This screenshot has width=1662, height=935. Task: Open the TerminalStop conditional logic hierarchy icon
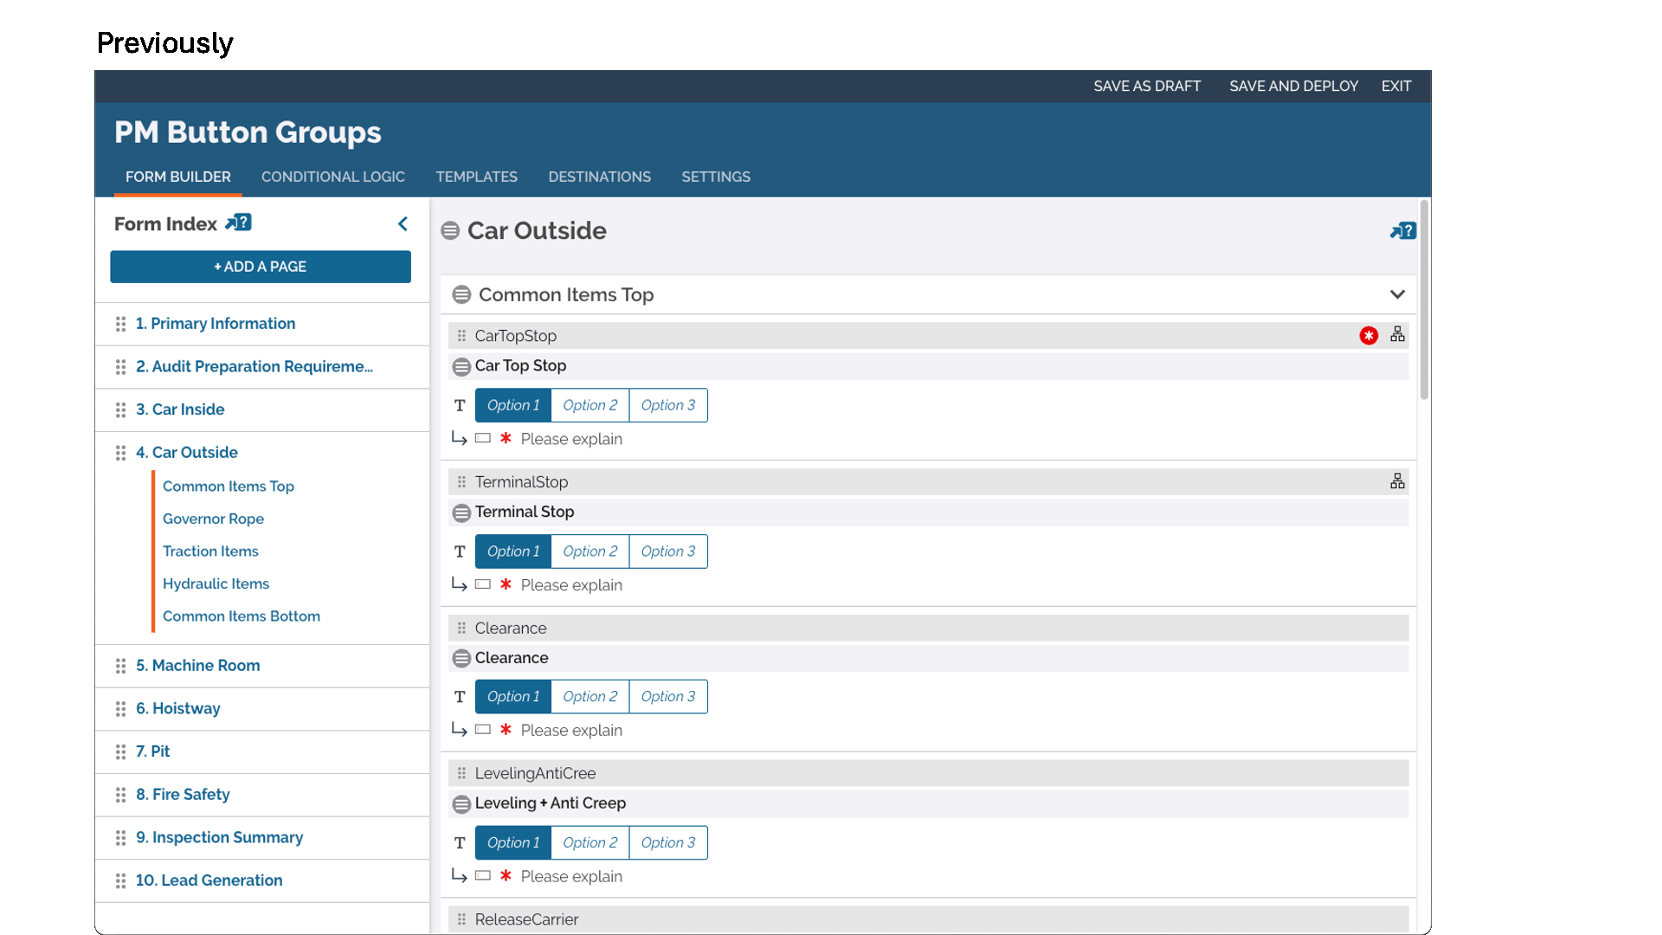1397,481
